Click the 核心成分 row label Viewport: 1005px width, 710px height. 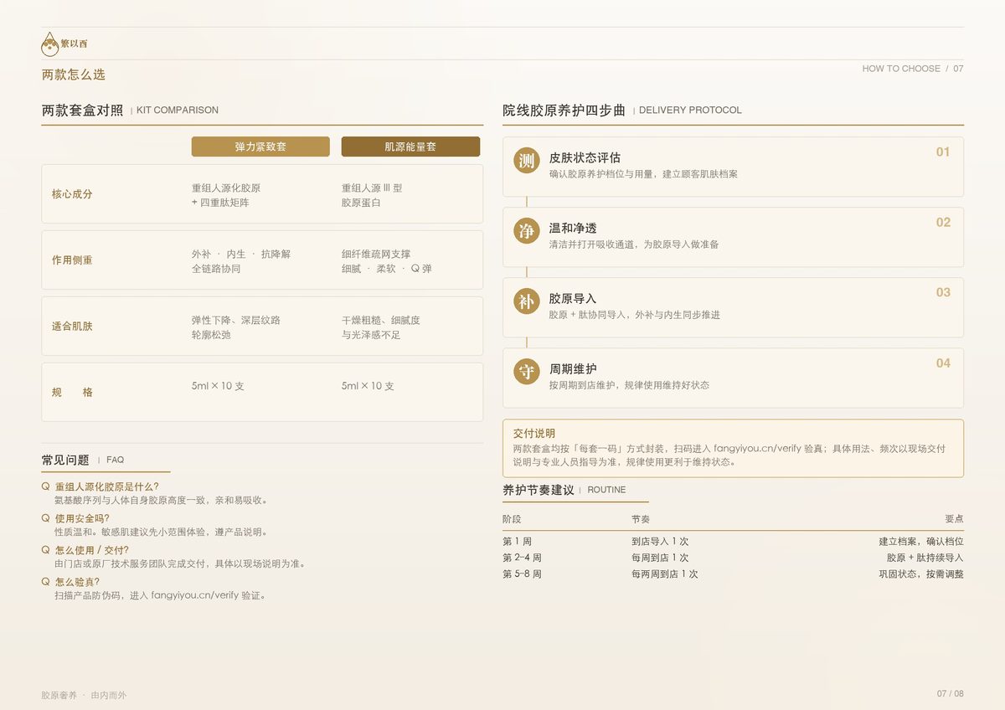click(72, 194)
